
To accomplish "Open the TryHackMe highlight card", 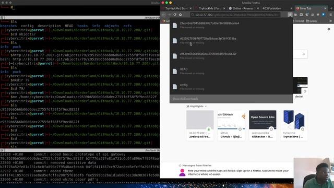I will click(x=294, y=125).
